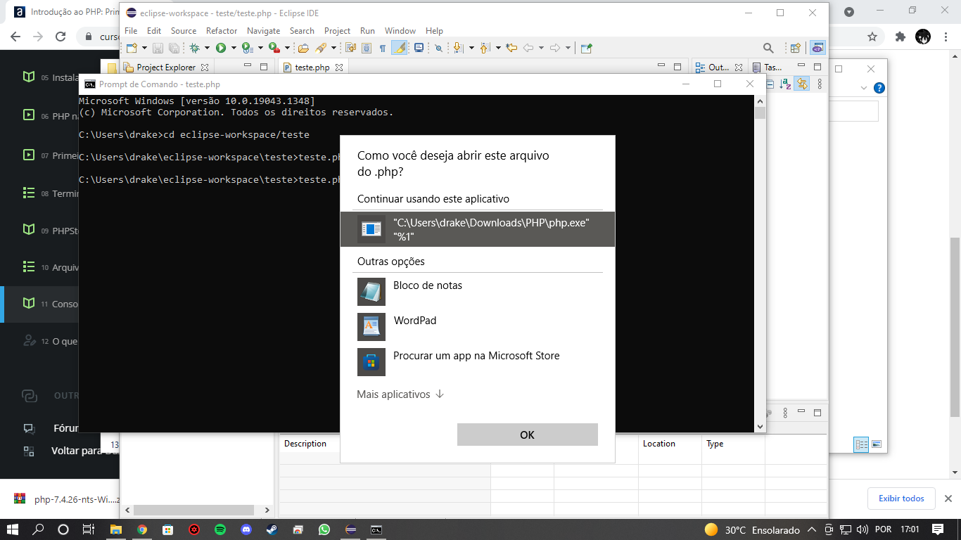Maximize the Project Explorer panel in Eclipse
The image size is (961, 540).
[x=264, y=67]
